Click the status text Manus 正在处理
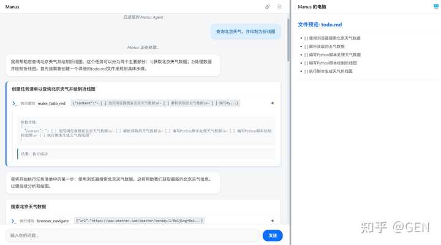 [143, 48]
